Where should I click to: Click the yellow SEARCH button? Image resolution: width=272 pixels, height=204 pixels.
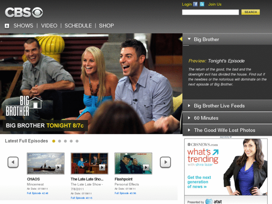251,12
